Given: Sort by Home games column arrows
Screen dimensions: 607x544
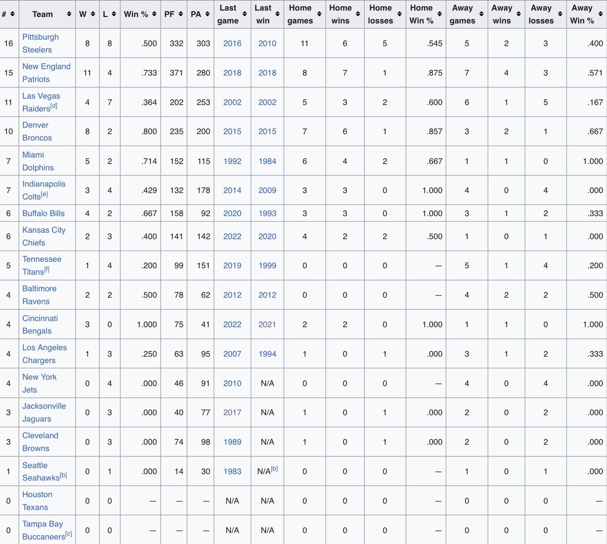Looking at the screenshot, I should coord(319,14).
